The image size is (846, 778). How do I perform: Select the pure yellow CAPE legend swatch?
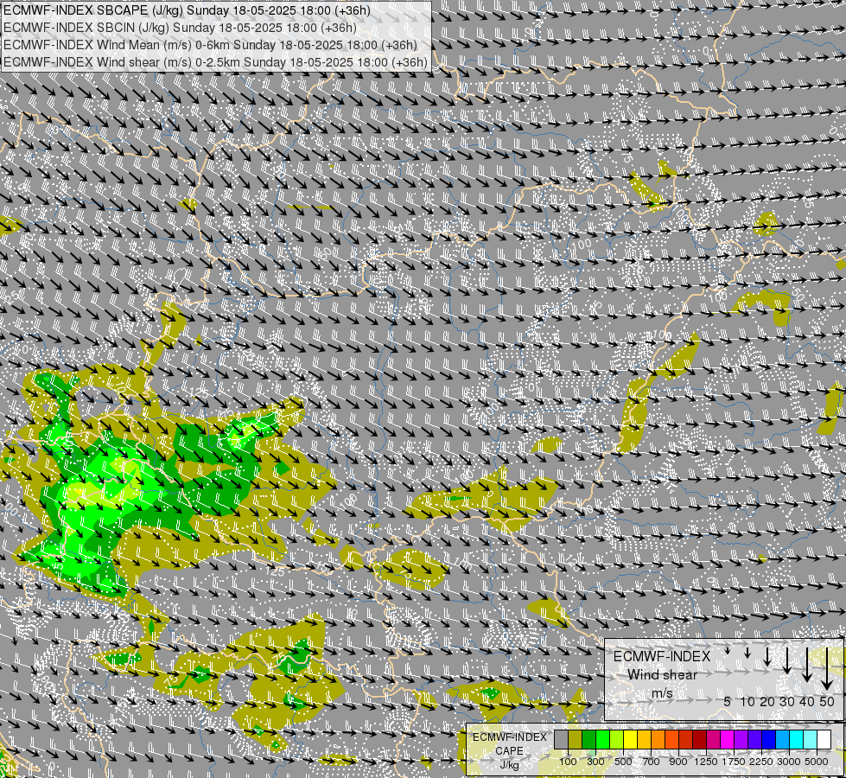[x=631, y=739]
